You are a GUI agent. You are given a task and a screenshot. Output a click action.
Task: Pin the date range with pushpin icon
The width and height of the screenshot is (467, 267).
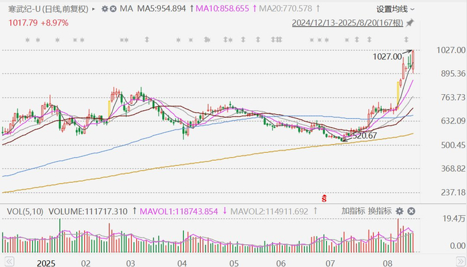410,23
